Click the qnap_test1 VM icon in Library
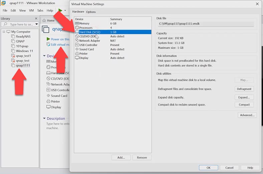This screenshot has width=263, height=174. pos(13,56)
